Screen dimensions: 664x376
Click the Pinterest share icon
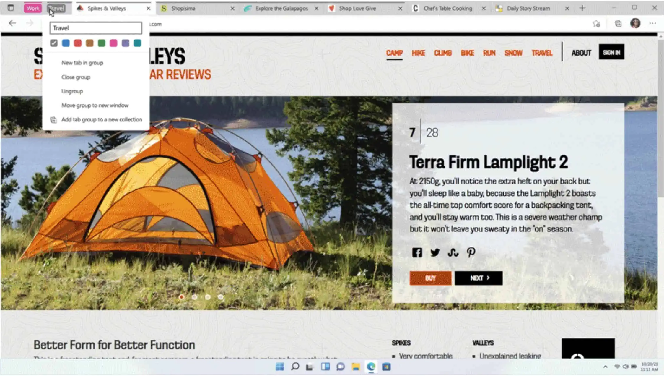pos(471,252)
